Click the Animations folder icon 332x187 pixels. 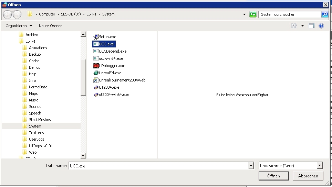(24, 48)
